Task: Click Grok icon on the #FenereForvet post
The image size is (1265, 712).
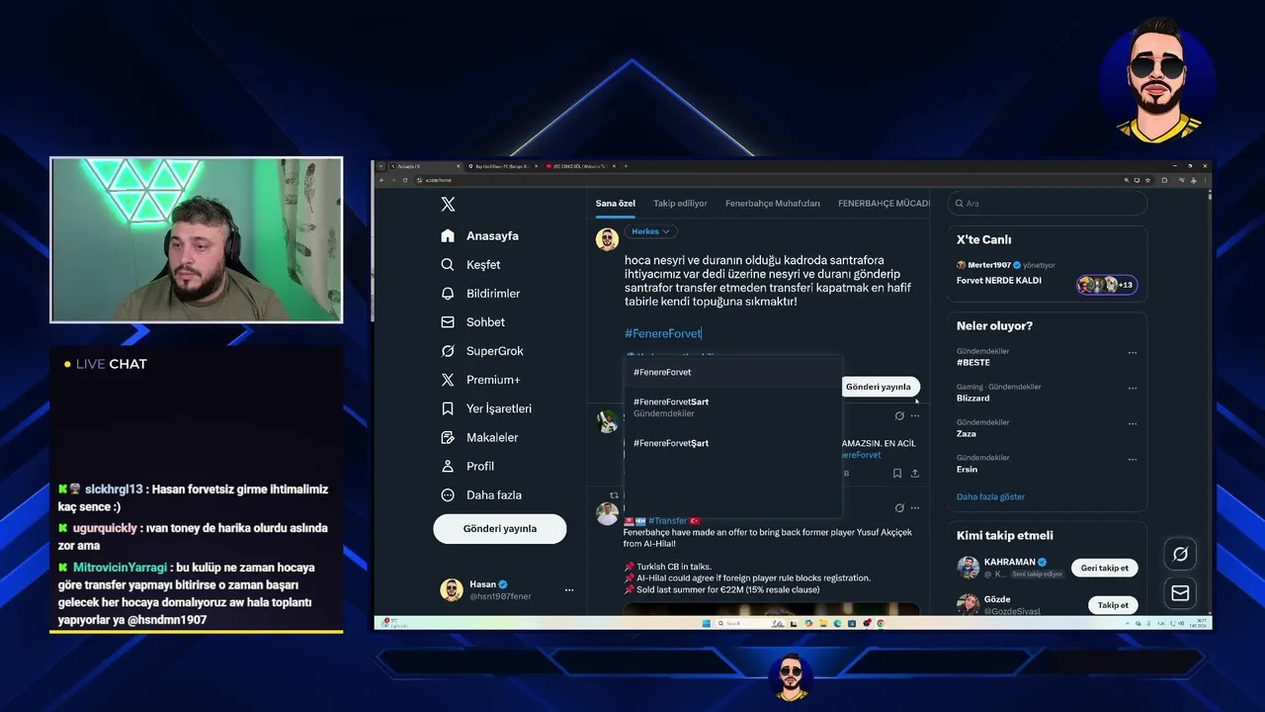Action: coord(899,416)
